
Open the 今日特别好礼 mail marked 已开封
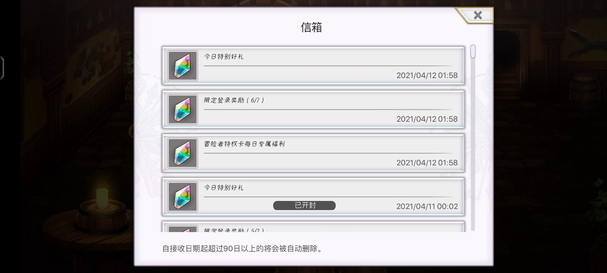click(313, 196)
